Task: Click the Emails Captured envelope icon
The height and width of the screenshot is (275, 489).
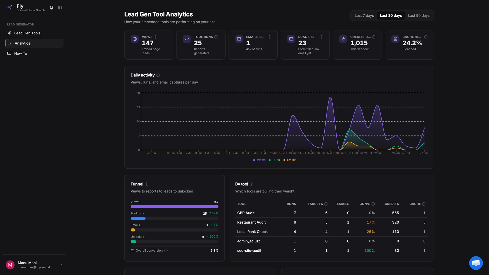Action: pos(239,39)
